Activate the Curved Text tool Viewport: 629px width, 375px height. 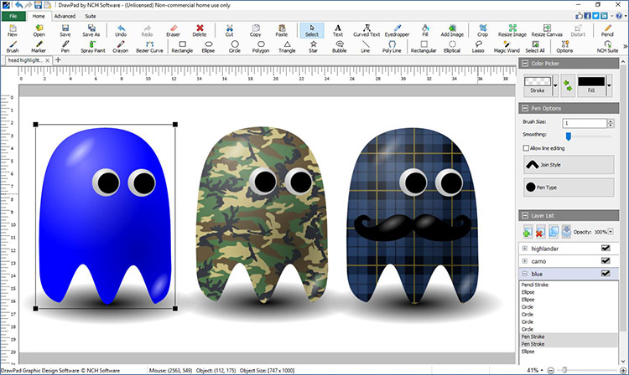[x=366, y=30]
